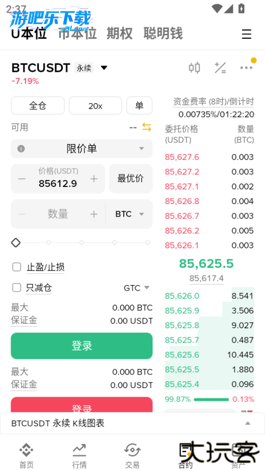Switch to the 期权 options tab
The image size is (265, 471).
[120, 33]
